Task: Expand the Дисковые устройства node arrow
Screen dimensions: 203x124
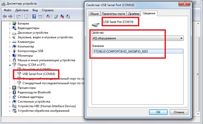Action: [x=10, y=33]
